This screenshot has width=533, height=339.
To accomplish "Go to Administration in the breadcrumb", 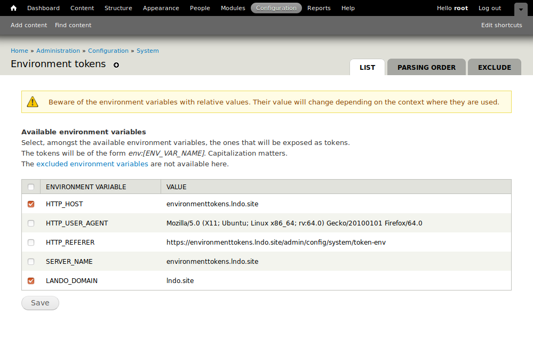I will point(58,51).
